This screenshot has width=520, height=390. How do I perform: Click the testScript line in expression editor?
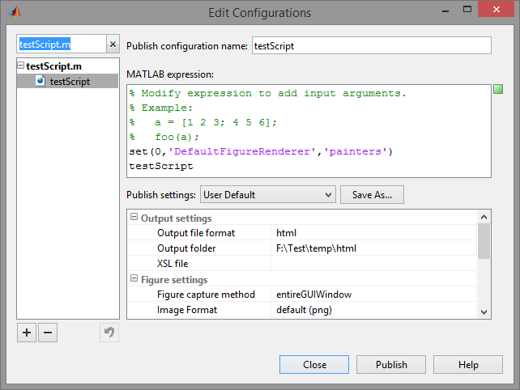coord(161,166)
